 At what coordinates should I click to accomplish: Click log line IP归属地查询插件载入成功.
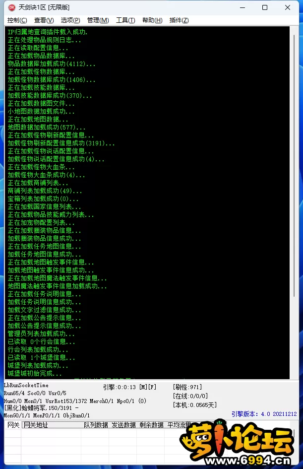tap(48, 32)
